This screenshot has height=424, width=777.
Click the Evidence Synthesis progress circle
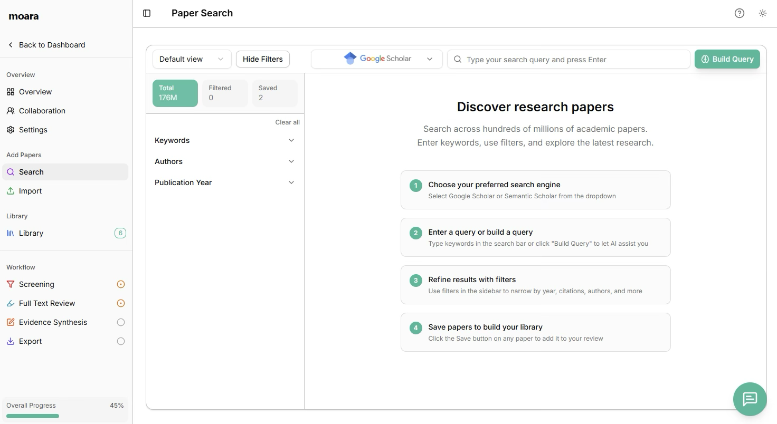pyautogui.click(x=121, y=322)
